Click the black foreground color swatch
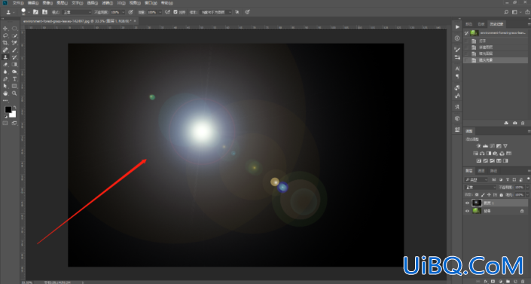The width and height of the screenshot is (531, 284). tap(8, 109)
